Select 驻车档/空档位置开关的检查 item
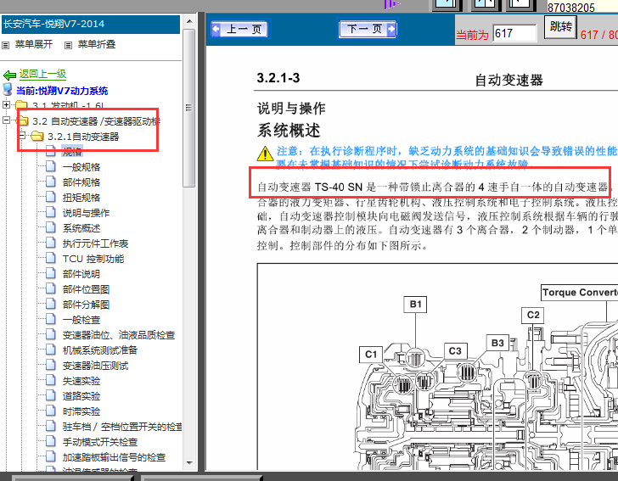This screenshot has width=618, height=481. (121, 427)
